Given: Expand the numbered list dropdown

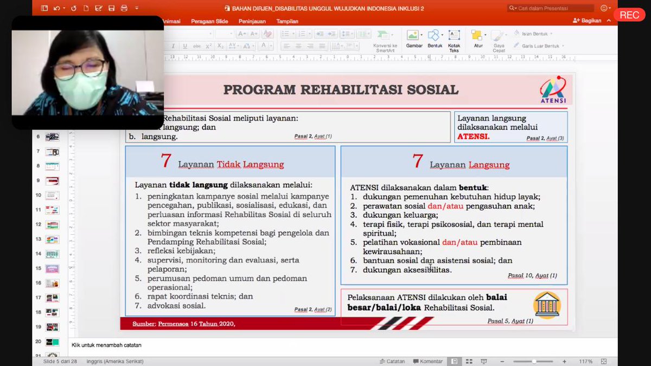Looking at the screenshot, I should click(310, 34).
